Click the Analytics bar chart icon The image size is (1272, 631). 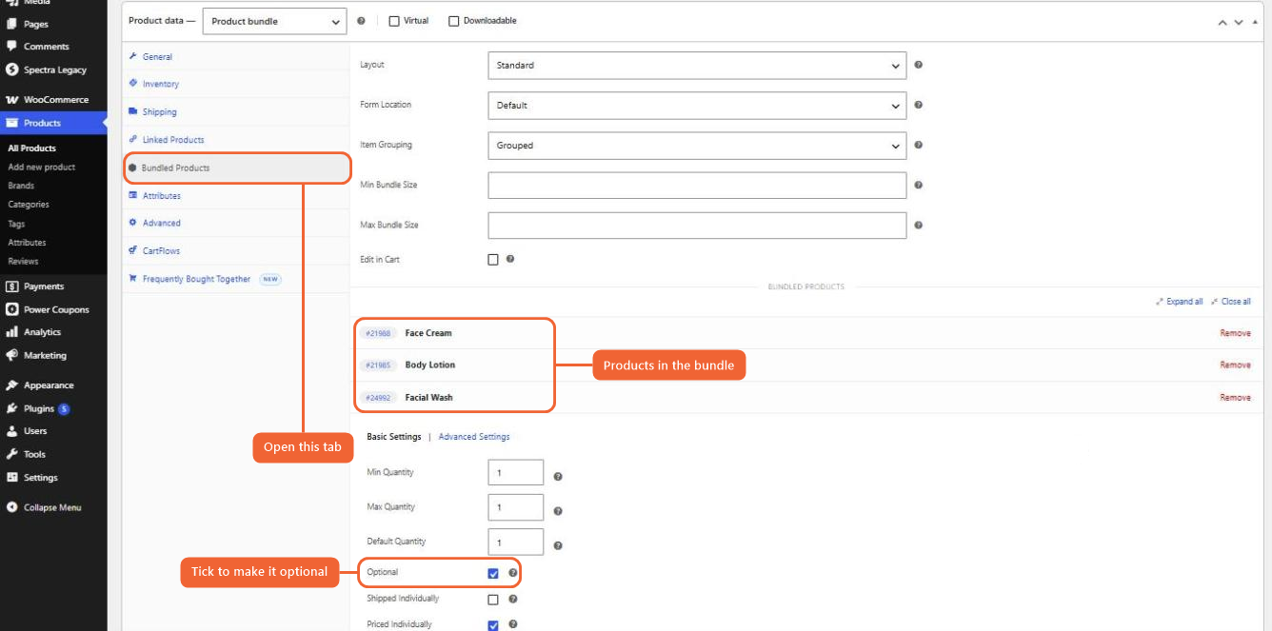11,332
